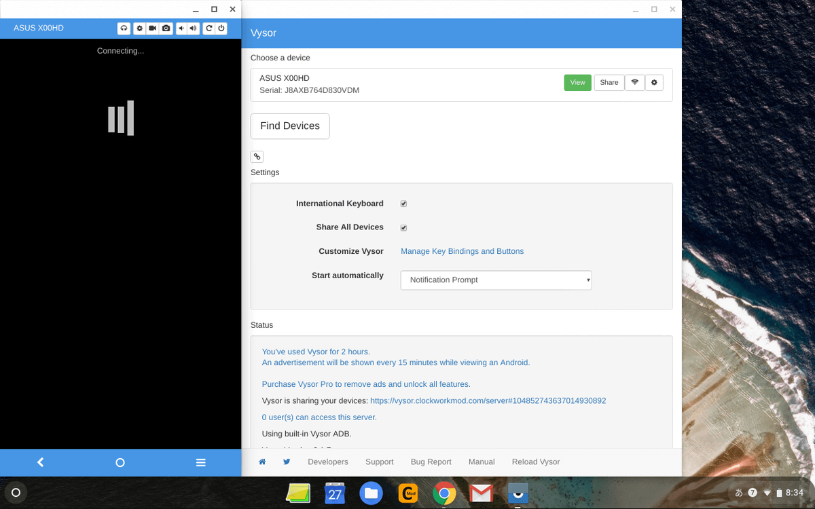Image resolution: width=815 pixels, height=509 pixels.
Task: Open the ChromeOS launcher circle
Action: (16, 493)
